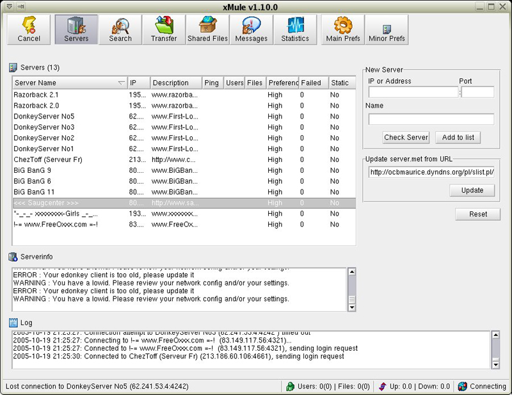The width and height of the screenshot is (512, 395).
Task: Focus the Port input field
Action: pos(477,92)
